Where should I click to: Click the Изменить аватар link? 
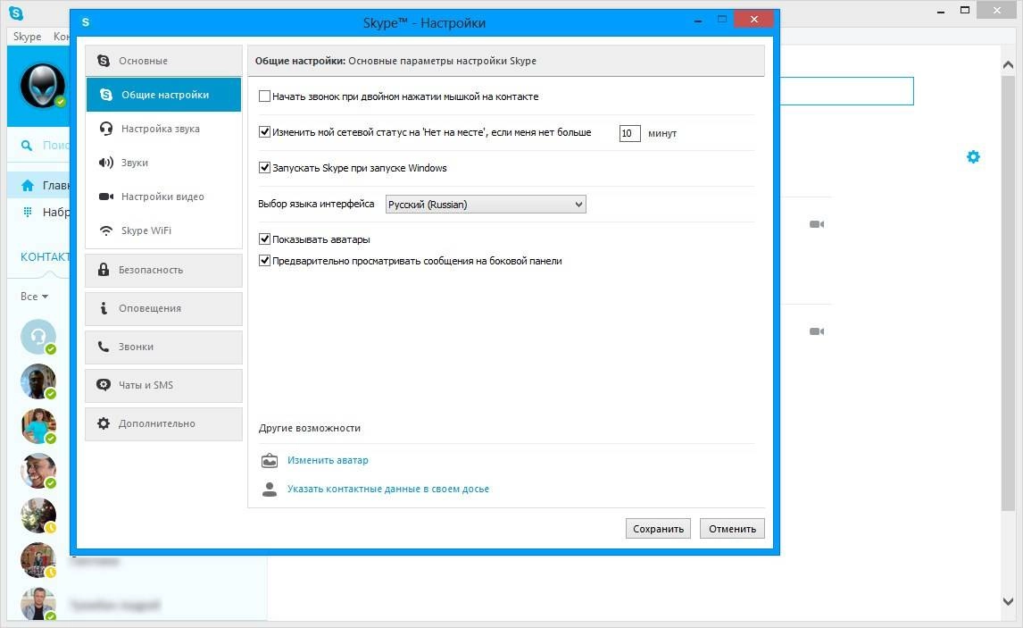click(328, 460)
